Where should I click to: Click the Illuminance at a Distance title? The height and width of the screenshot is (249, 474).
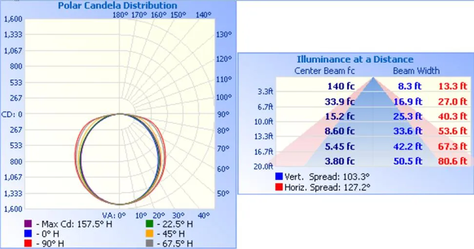coord(355,59)
